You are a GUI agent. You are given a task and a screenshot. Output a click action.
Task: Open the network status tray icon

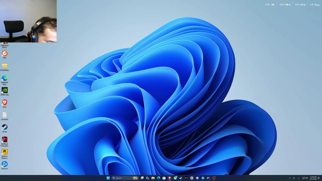(303, 178)
